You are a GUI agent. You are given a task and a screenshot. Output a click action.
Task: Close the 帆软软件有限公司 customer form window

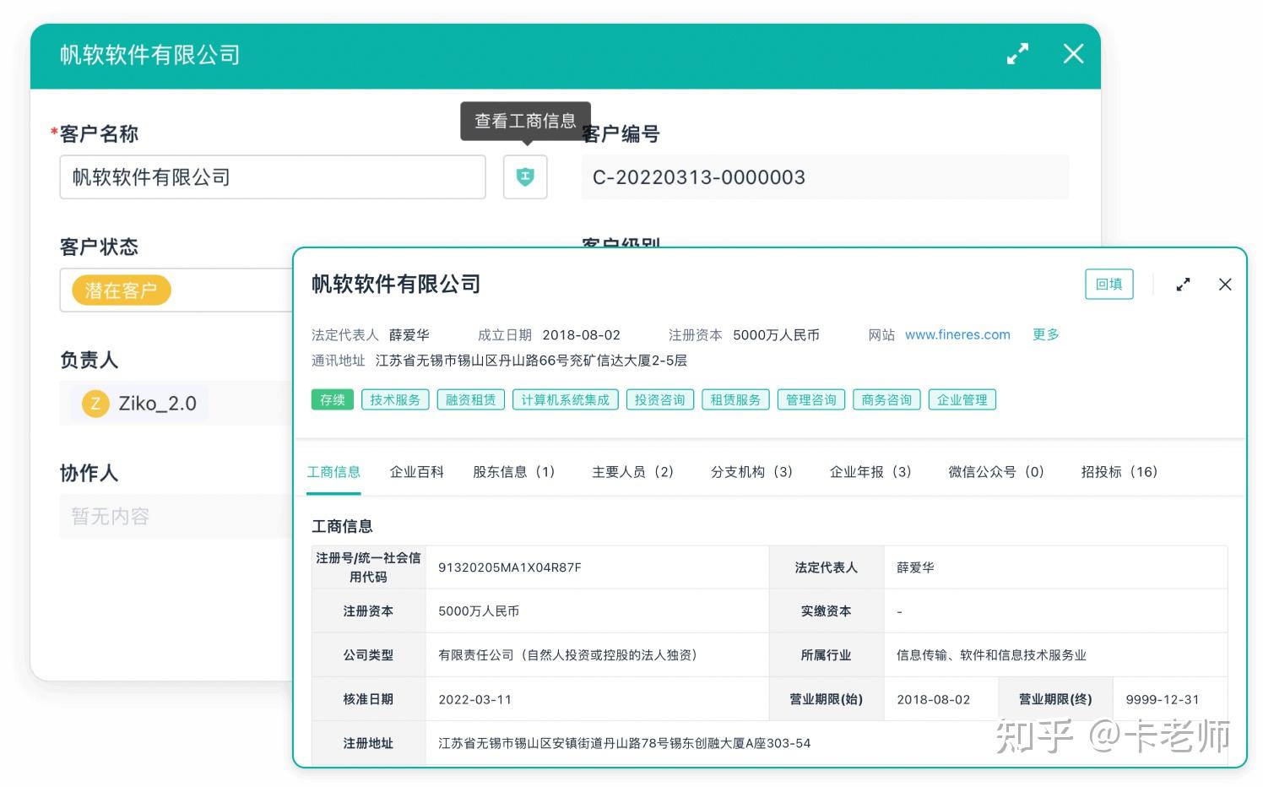1073,54
